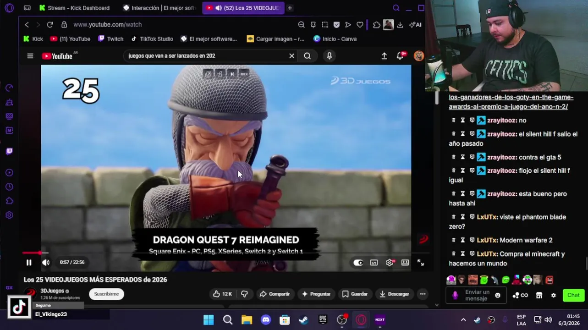The image size is (588, 330).
Task: Open the Inicio - Canva bookmark
Action: [335, 39]
